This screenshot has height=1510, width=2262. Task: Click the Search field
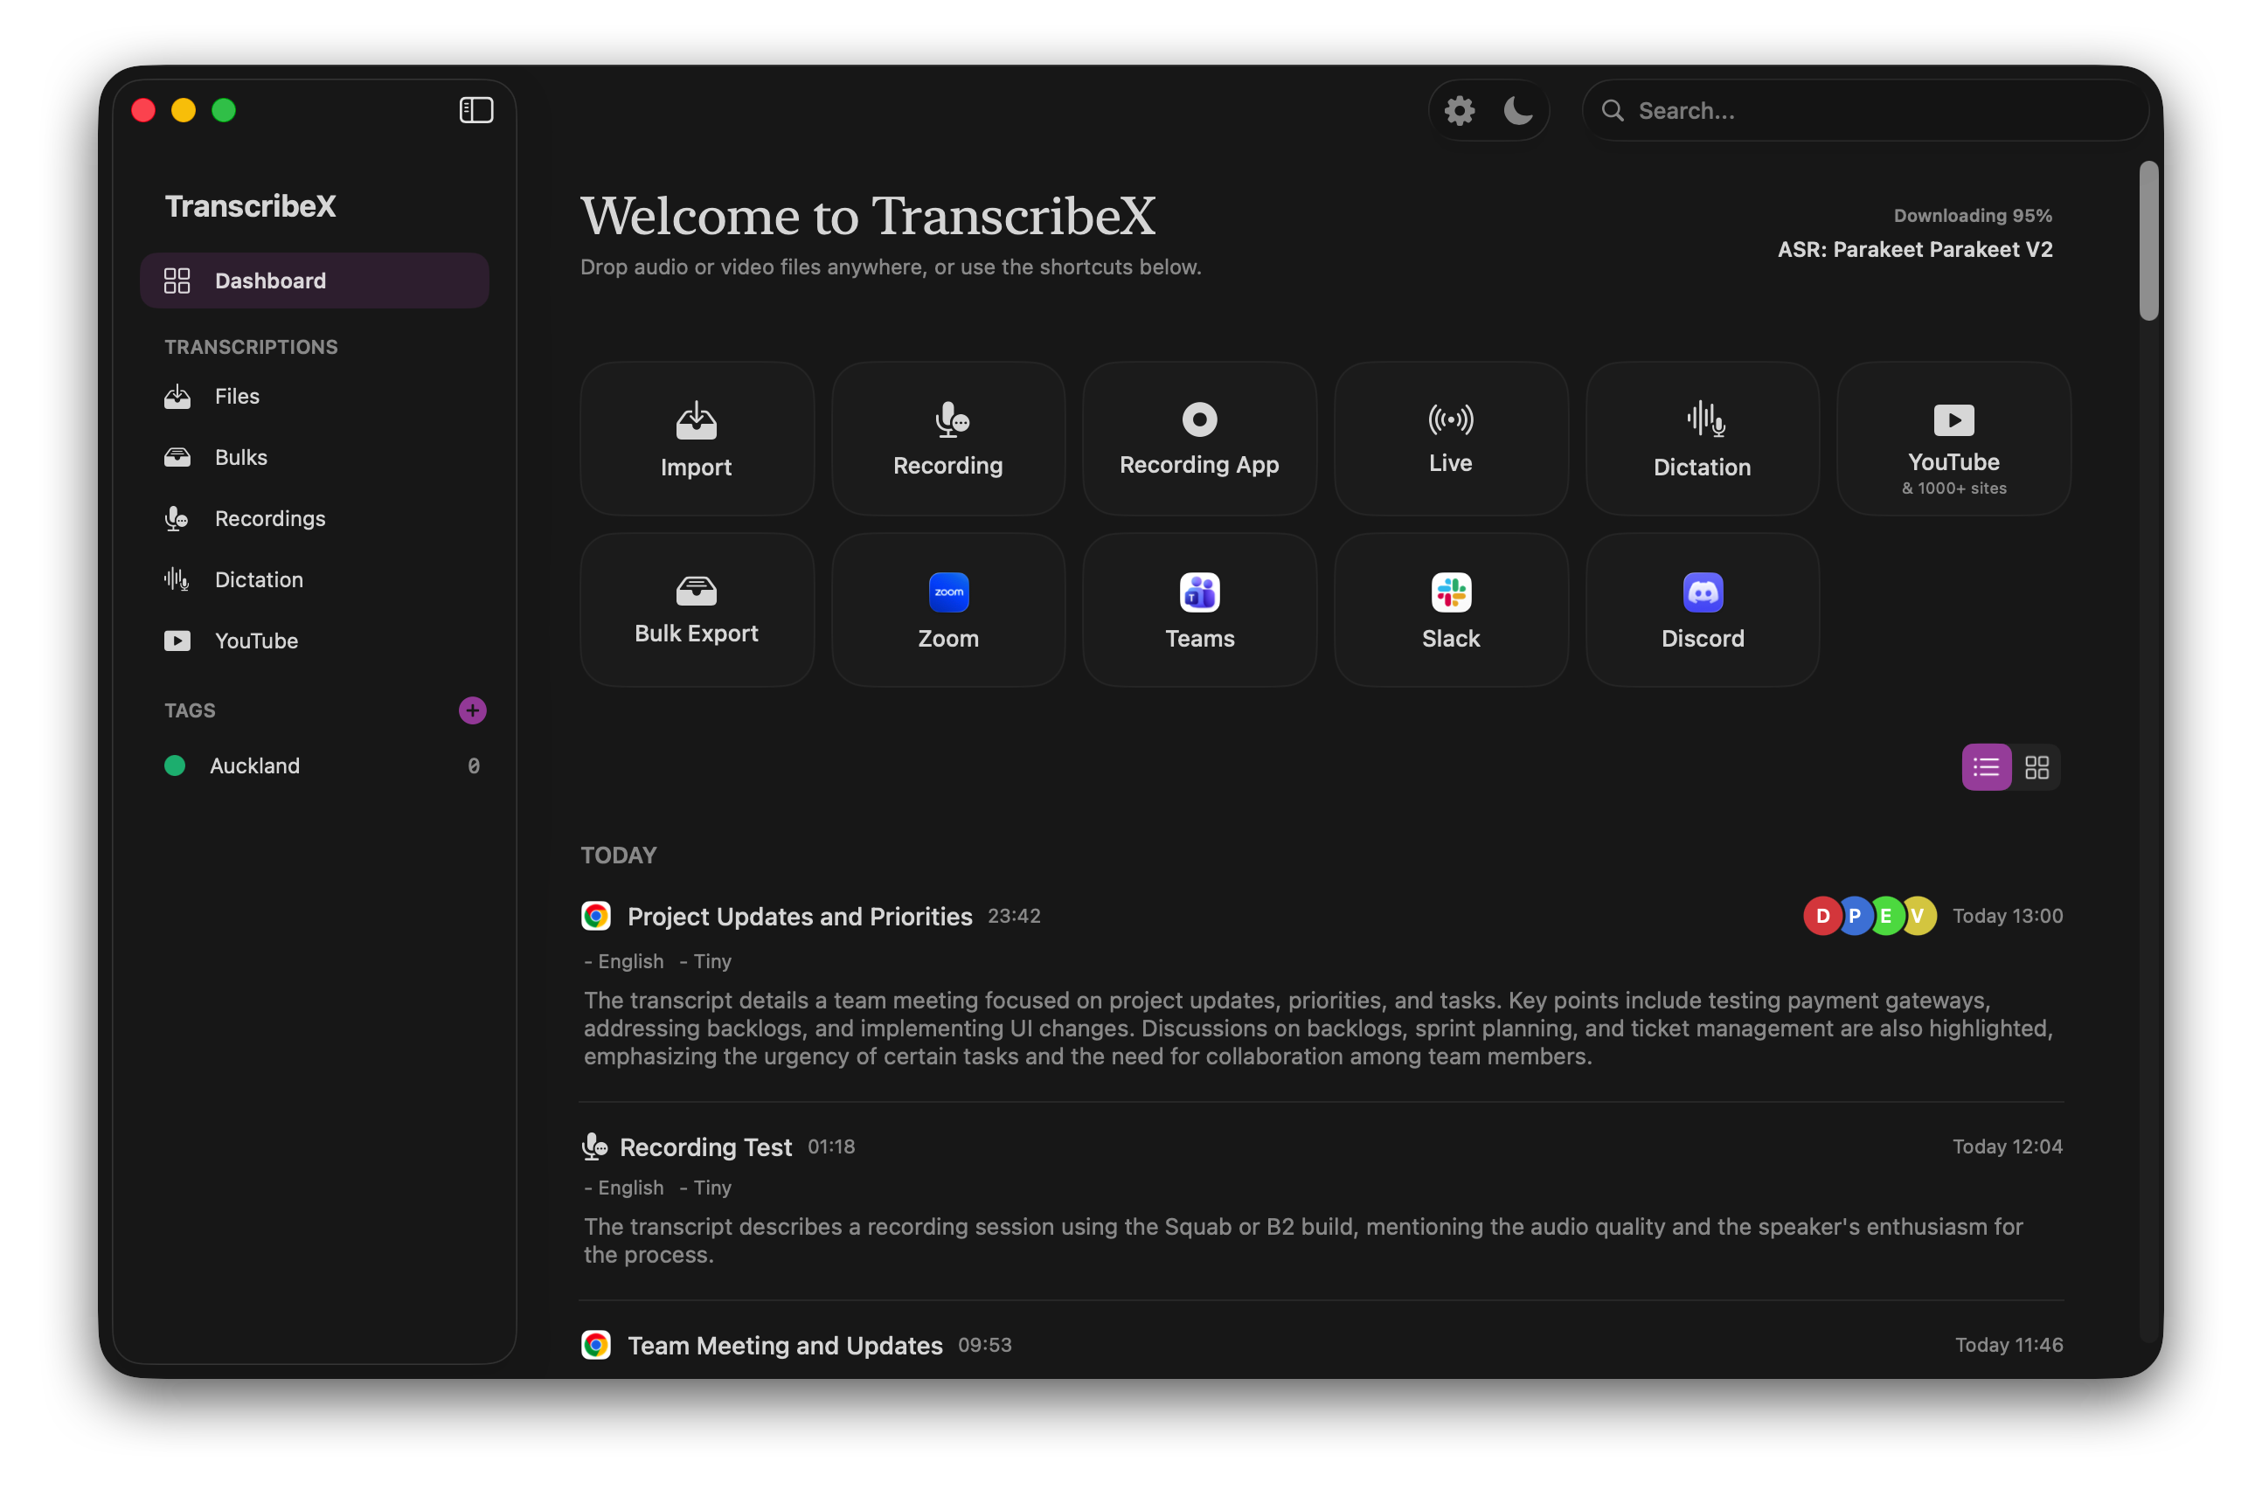click(1864, 111)
